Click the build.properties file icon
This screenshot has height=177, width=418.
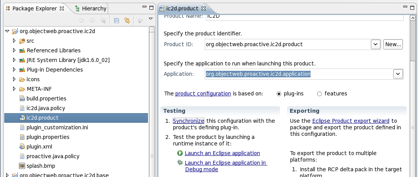tap(22, 99)
